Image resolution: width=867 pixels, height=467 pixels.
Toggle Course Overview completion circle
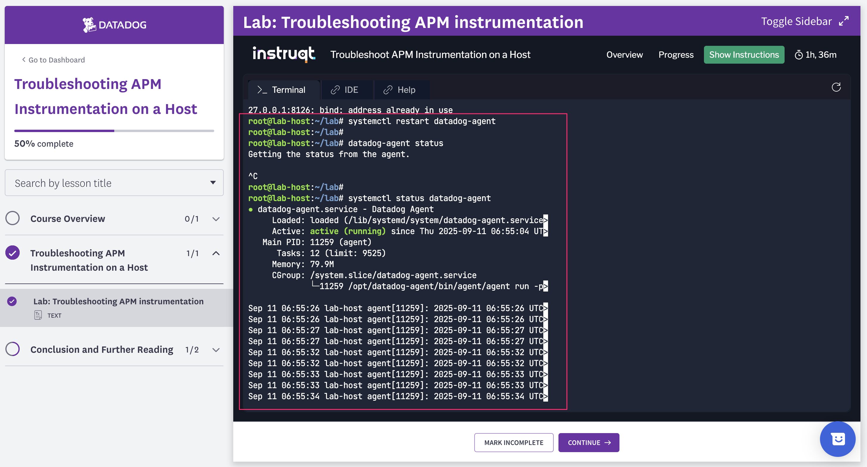click(12, 218)
